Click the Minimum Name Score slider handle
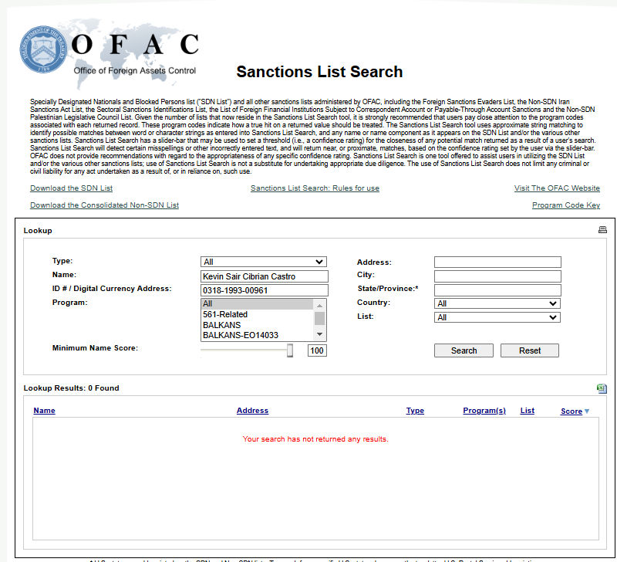Viewport: 617px width, 562px height. click(x=290, y=350)
